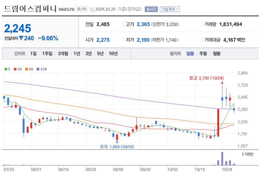
Task: Click the 10/24 date axis label
Action: click(x=227, y=170)
